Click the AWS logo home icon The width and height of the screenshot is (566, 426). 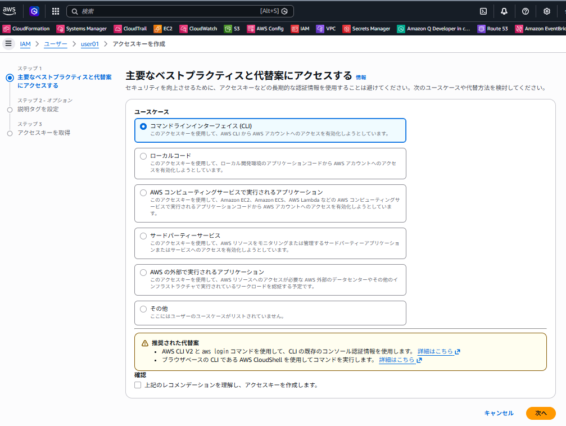[10, 11]
